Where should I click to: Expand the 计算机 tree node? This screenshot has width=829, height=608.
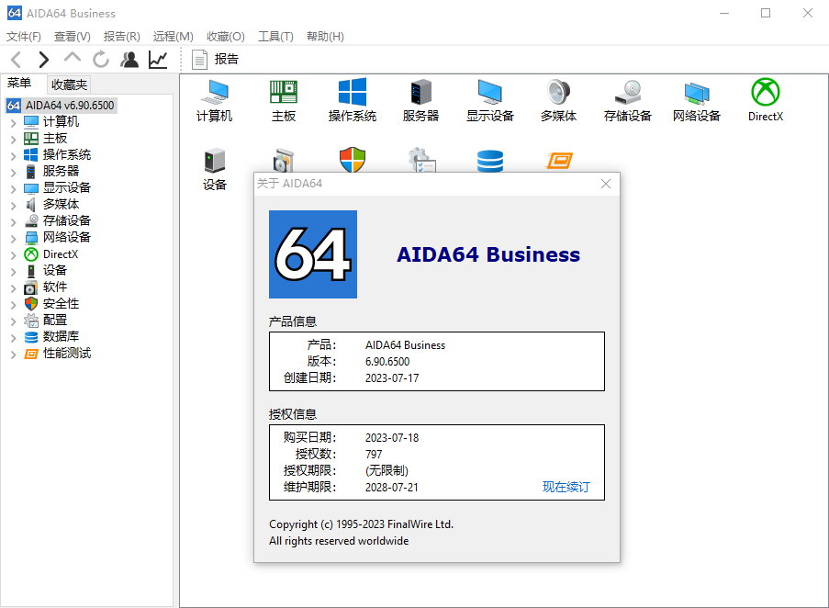click(14, 123)
